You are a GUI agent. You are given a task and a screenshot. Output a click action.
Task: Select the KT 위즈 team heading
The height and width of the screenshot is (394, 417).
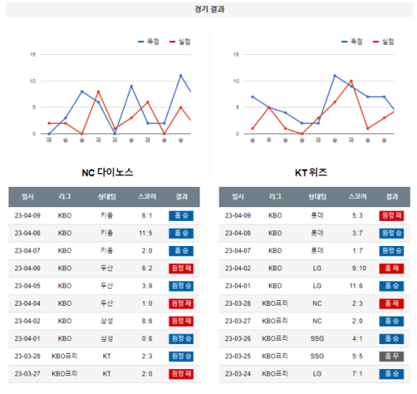tap(311, 172)
